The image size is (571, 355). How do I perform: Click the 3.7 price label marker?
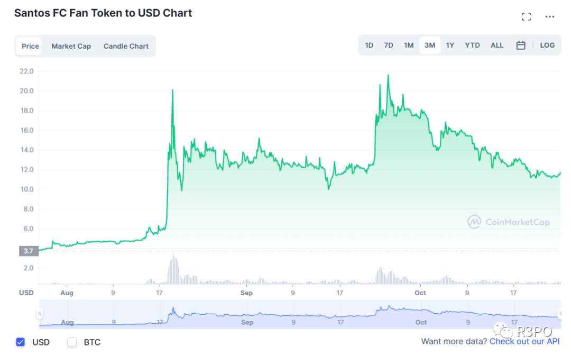click(x=29, y=251)
